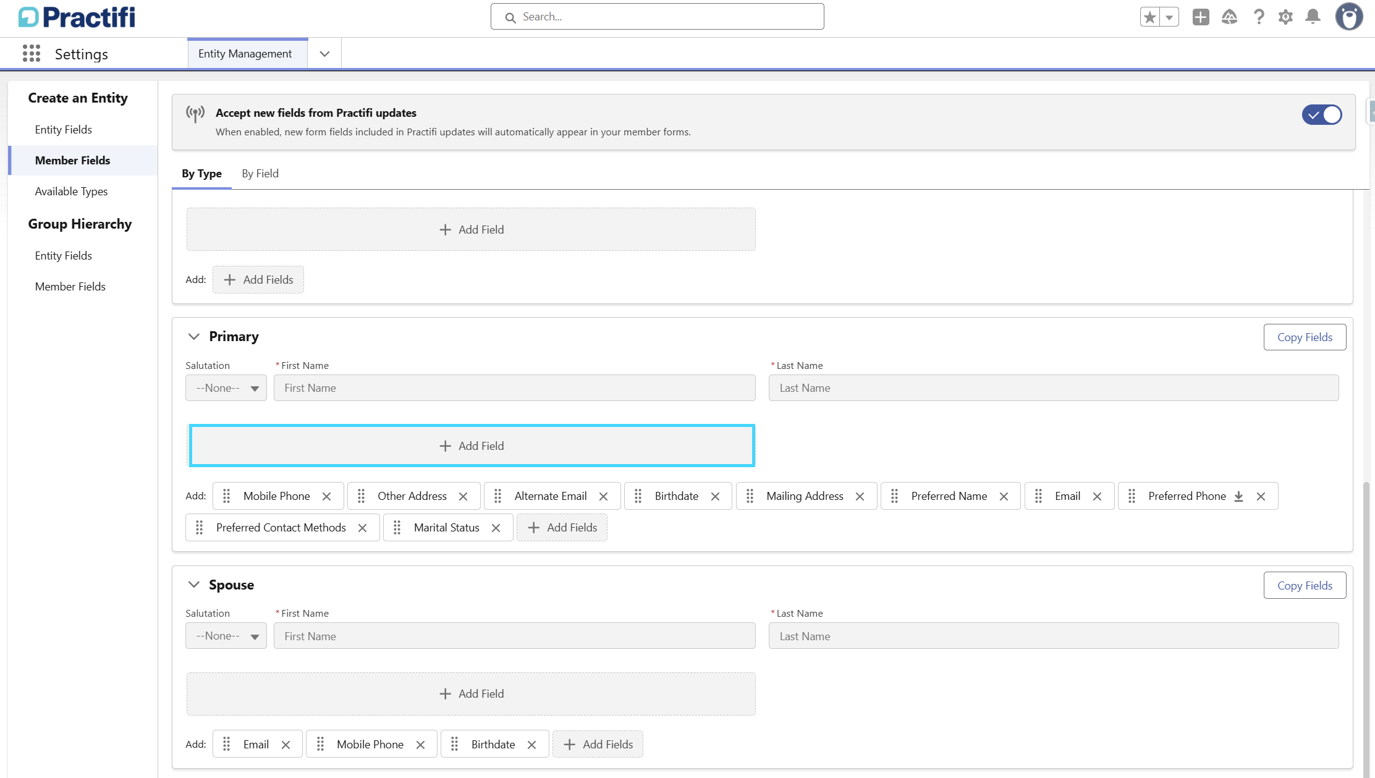
Task: Open the Entity Management tab dropdown chevron
Action: (324, 54)
